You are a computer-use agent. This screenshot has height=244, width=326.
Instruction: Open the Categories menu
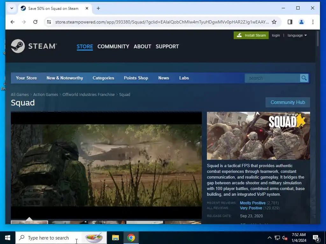tap(103, 78)
